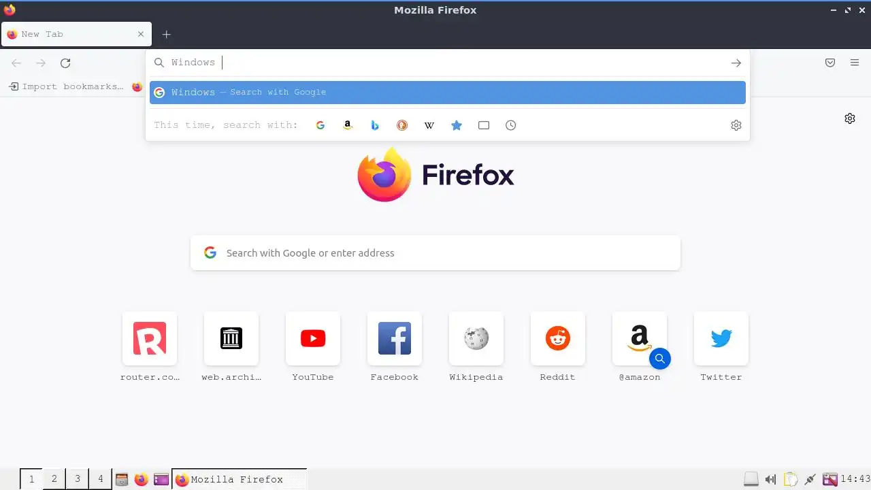Launch terminal from taskbar launcher
871x490 pixels.
tap(161, 479)
